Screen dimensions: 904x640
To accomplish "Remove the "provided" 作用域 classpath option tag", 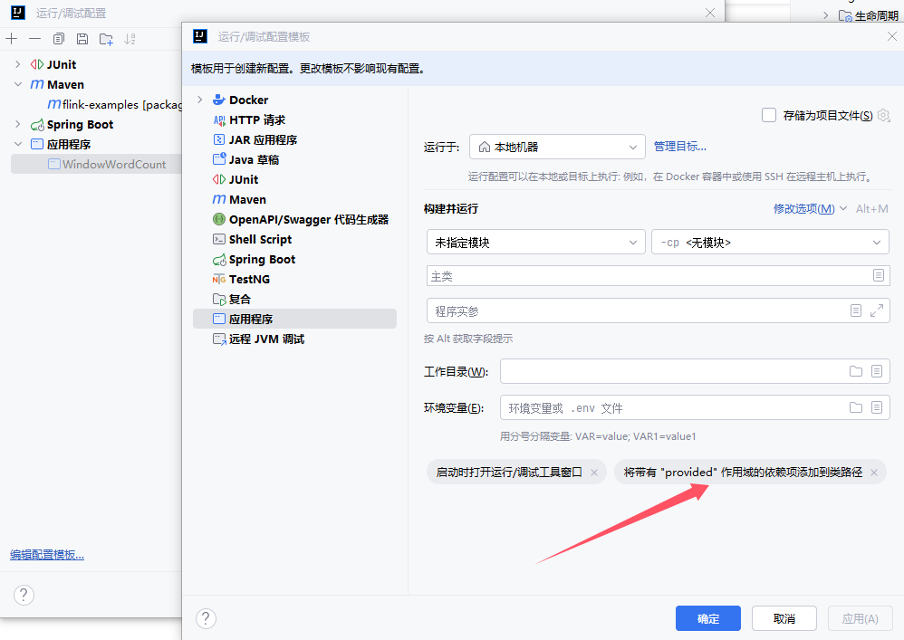I will click(x=874, y=473).
